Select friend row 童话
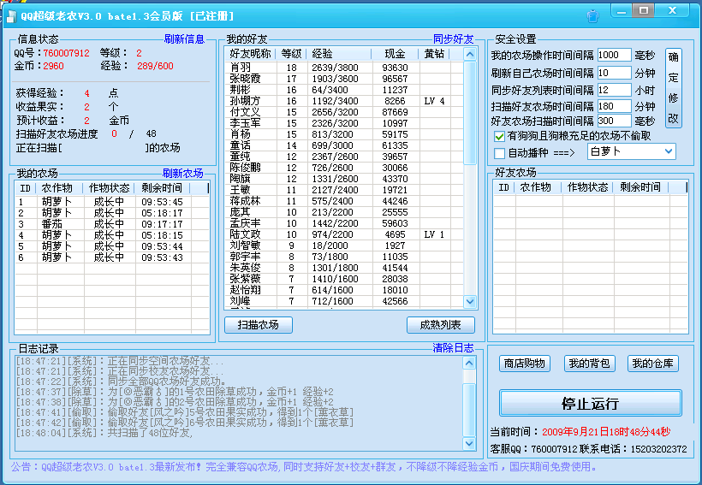The width and height of the screenshot is (702, 485). click(344, 145)
